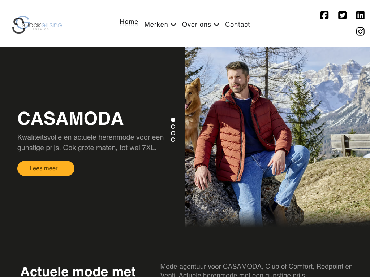Open the LinkedIn social icon
This screenshot has height=277, width=370.
click(x=360, y=15)
